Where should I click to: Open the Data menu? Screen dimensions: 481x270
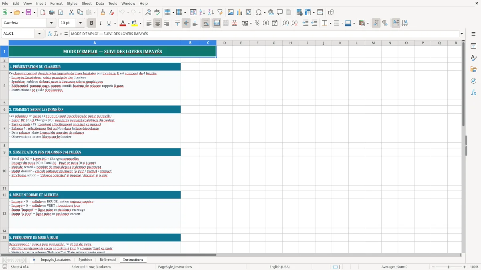100,3
